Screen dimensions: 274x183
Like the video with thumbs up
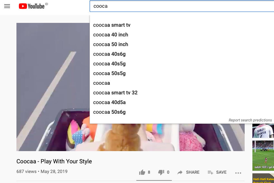click(x=142, y=172)
